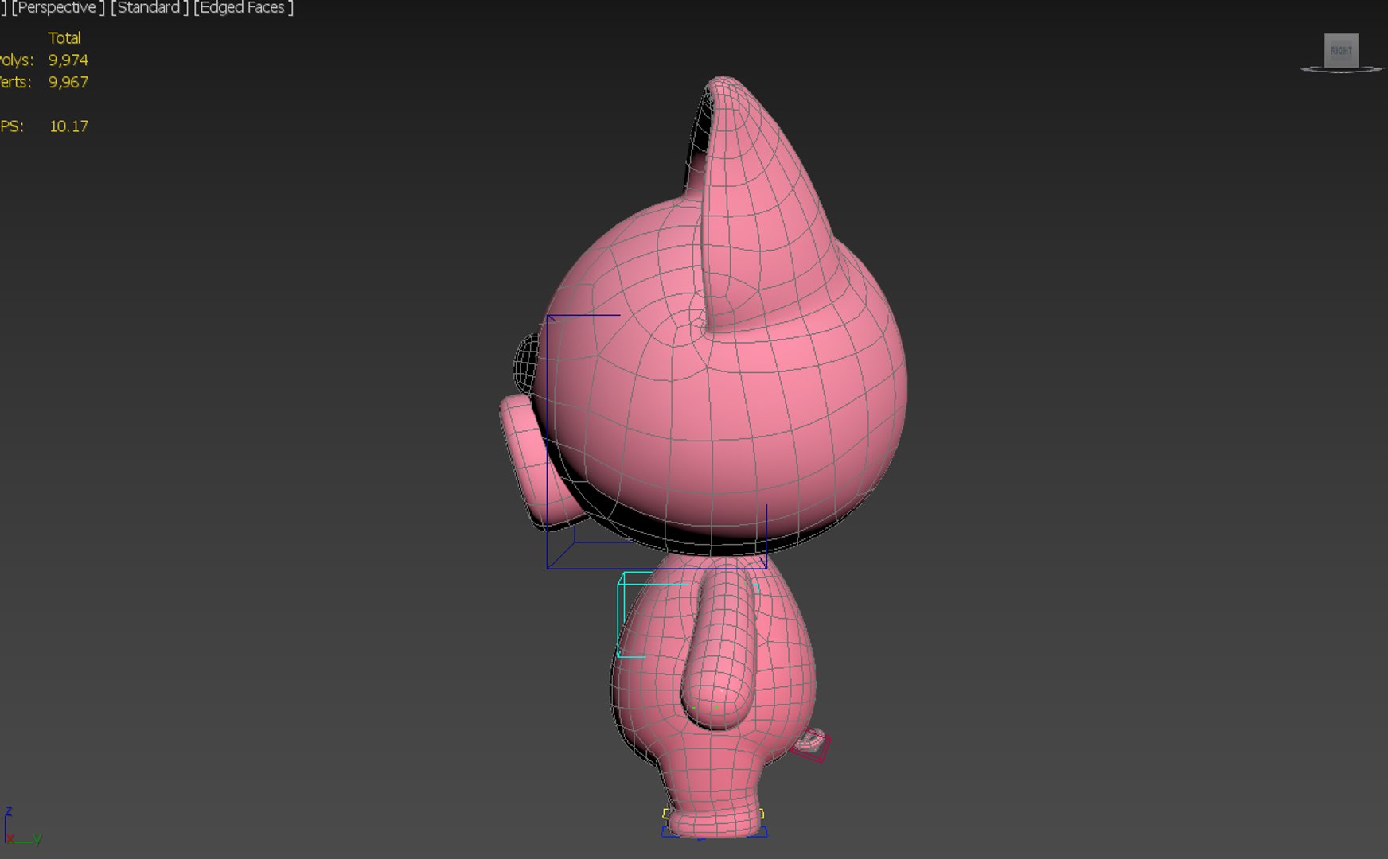Click the FPS value 10.17
Screen dimensions: 1388x859
tap(68, 126)
